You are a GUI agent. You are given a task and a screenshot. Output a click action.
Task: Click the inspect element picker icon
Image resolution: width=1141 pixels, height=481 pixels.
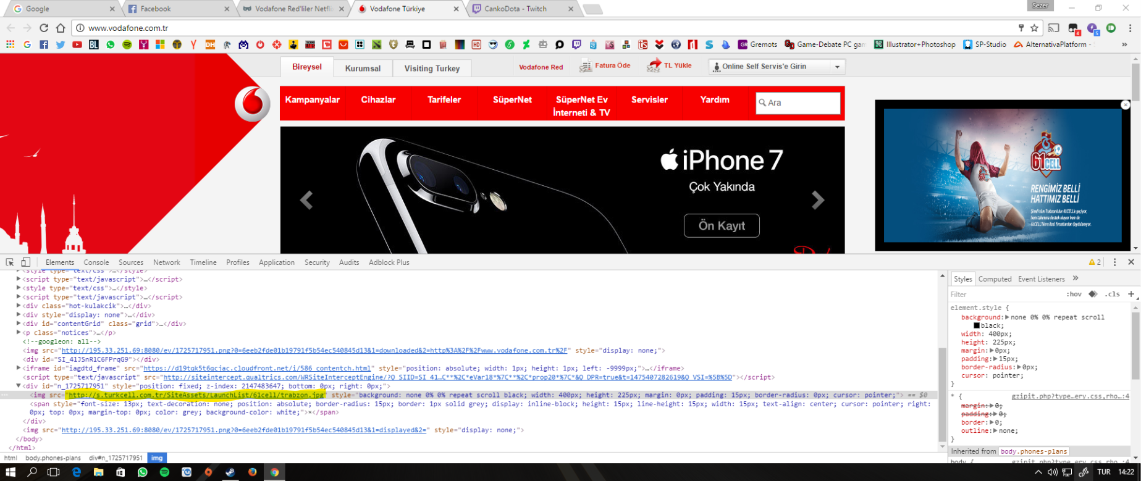(x=10, y=262)
